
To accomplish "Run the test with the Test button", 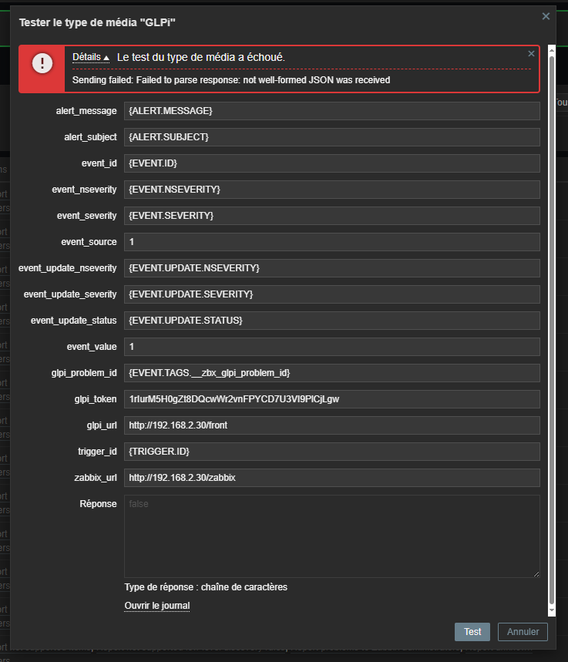I will [x=472, y=632].
